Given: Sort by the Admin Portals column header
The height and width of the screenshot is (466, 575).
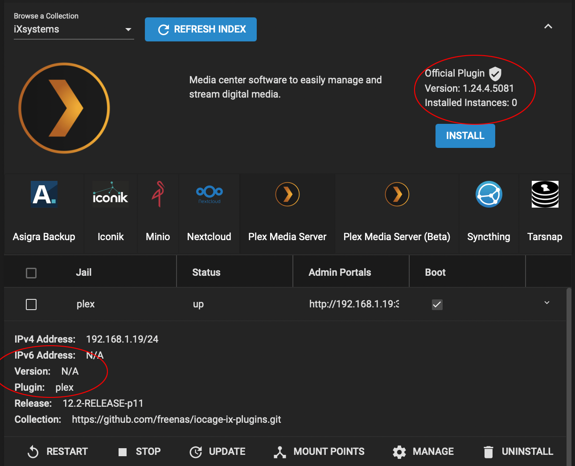Looking at the screenshot, I should pyautogui.click(x=340, y=273).
